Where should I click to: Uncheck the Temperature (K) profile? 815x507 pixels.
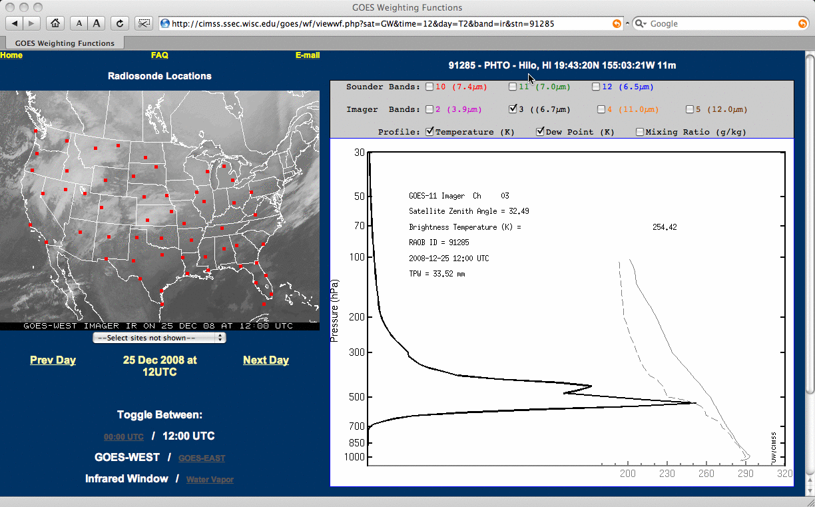(429, 132)
